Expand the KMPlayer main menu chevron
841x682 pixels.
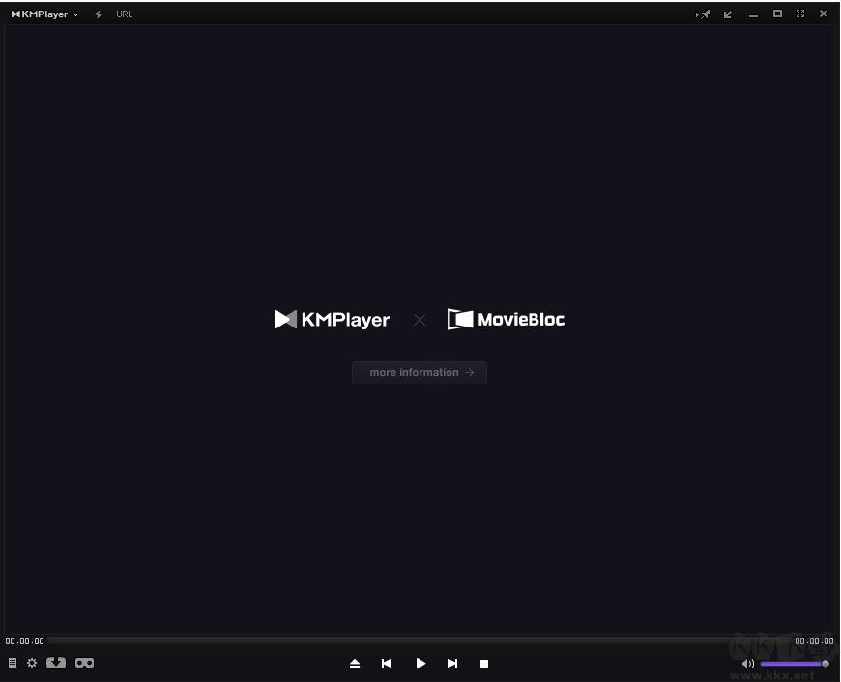75,14
